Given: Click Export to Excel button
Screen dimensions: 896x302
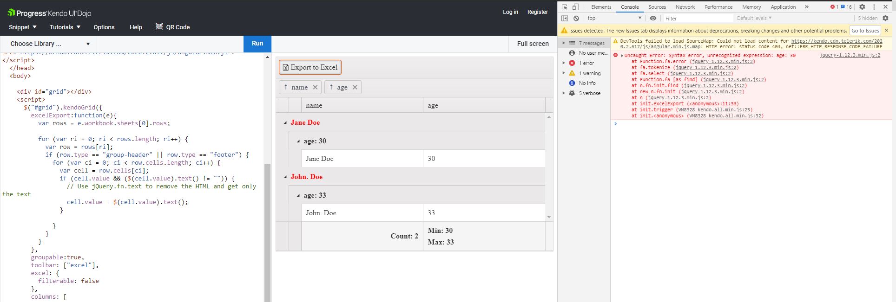Looking at the screenshot, I should (310, 67).
